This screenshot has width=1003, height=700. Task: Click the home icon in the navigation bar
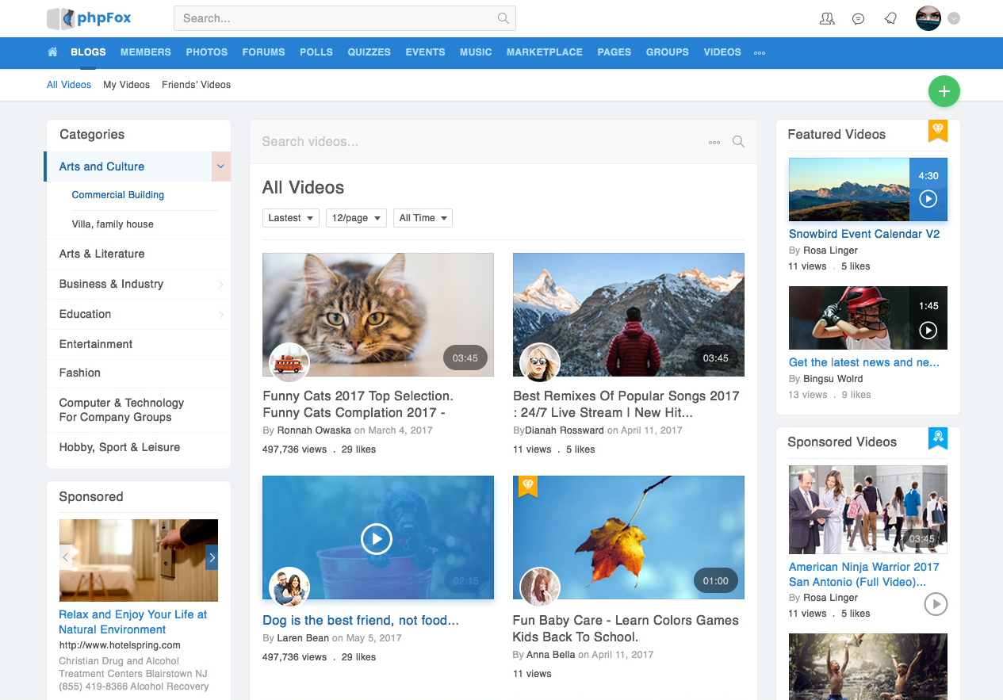[x=52, y=52]
